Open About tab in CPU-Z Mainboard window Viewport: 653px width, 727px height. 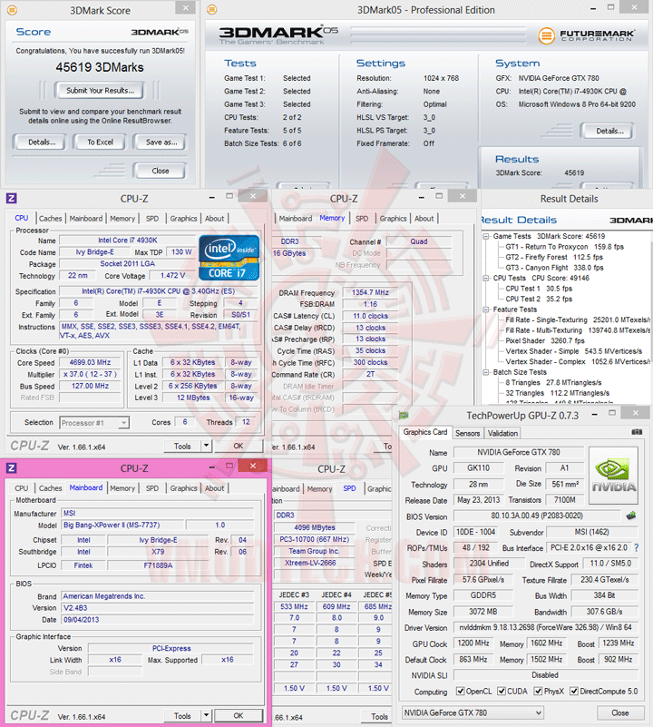215,488
